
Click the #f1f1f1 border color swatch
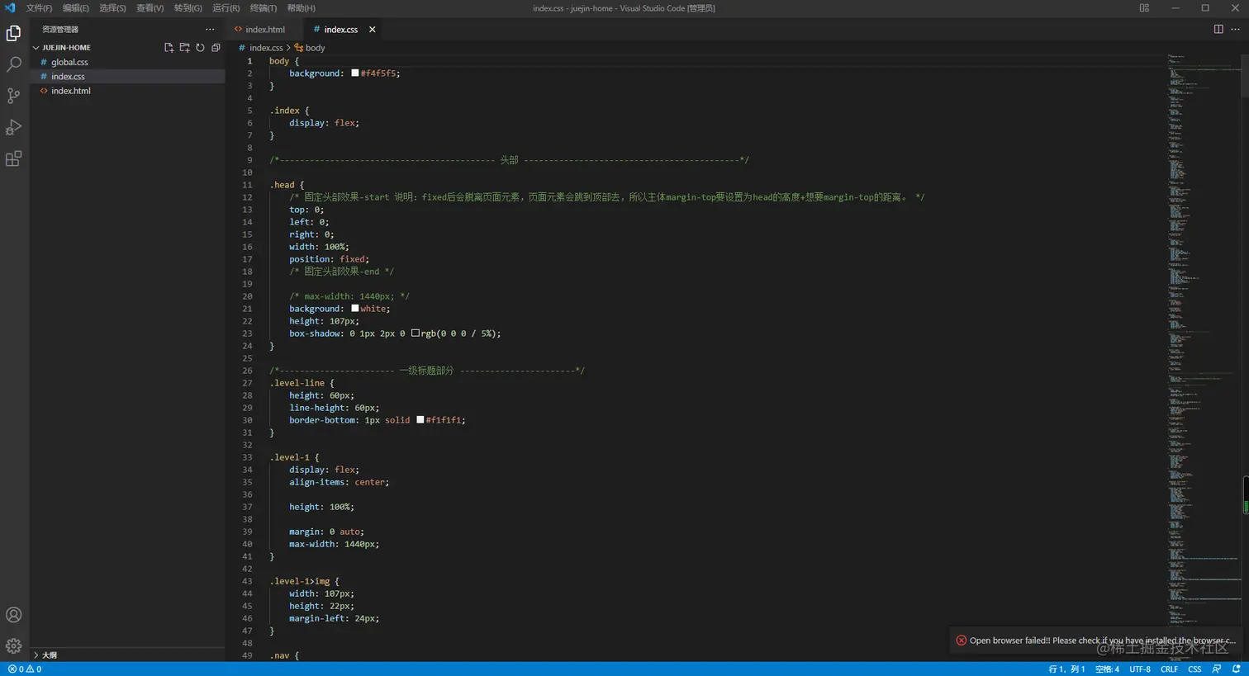pyautogui.click(x=420, y=420)
